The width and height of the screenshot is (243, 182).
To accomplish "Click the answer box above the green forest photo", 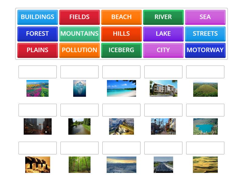I will pos(79,148).
